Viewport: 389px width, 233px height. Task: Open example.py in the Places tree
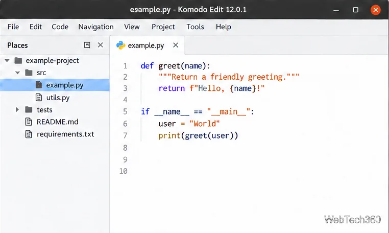coord(64,85)
